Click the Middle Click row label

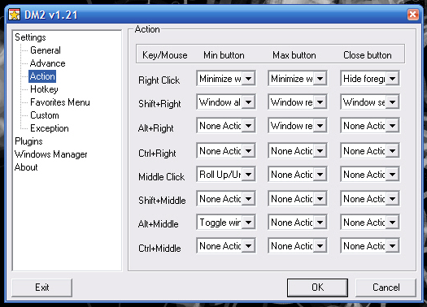[162, 177]
